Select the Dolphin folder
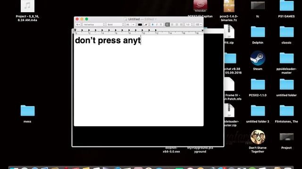The image size is (302, 169). click(x=258, y=32)
